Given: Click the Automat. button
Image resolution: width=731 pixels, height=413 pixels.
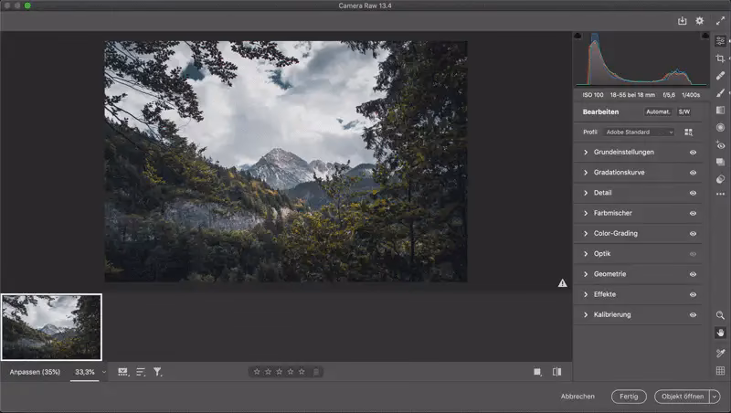Looking at the screenshot, I should pos(657,111).
